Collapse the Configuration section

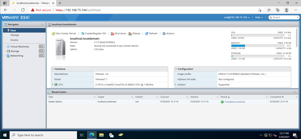point(176,69)
